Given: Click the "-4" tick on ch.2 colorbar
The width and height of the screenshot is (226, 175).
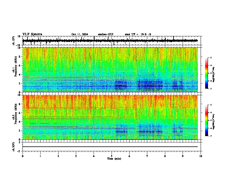Looking at the screenshot, I should (211, 112).
